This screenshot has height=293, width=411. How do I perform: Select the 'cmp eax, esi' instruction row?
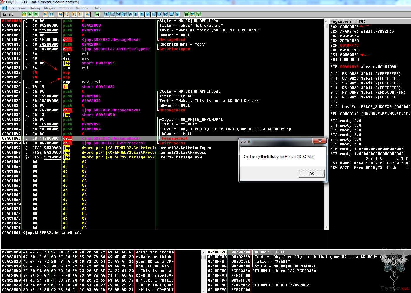click(162, 82)
